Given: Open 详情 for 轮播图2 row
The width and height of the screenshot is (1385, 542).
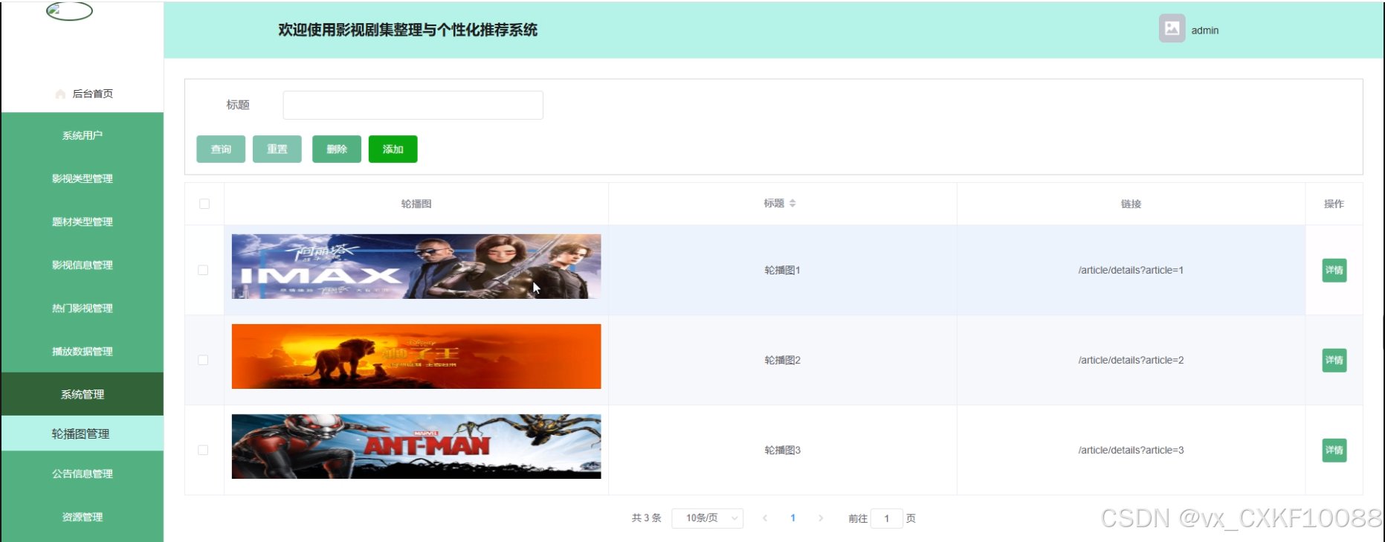Looking at the screenshot, I should point(1334,360).
